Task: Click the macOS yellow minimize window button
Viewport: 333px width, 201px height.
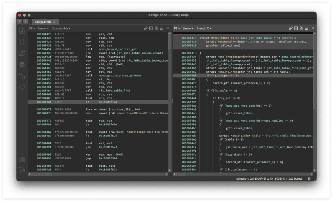Action: pos(24,15)
